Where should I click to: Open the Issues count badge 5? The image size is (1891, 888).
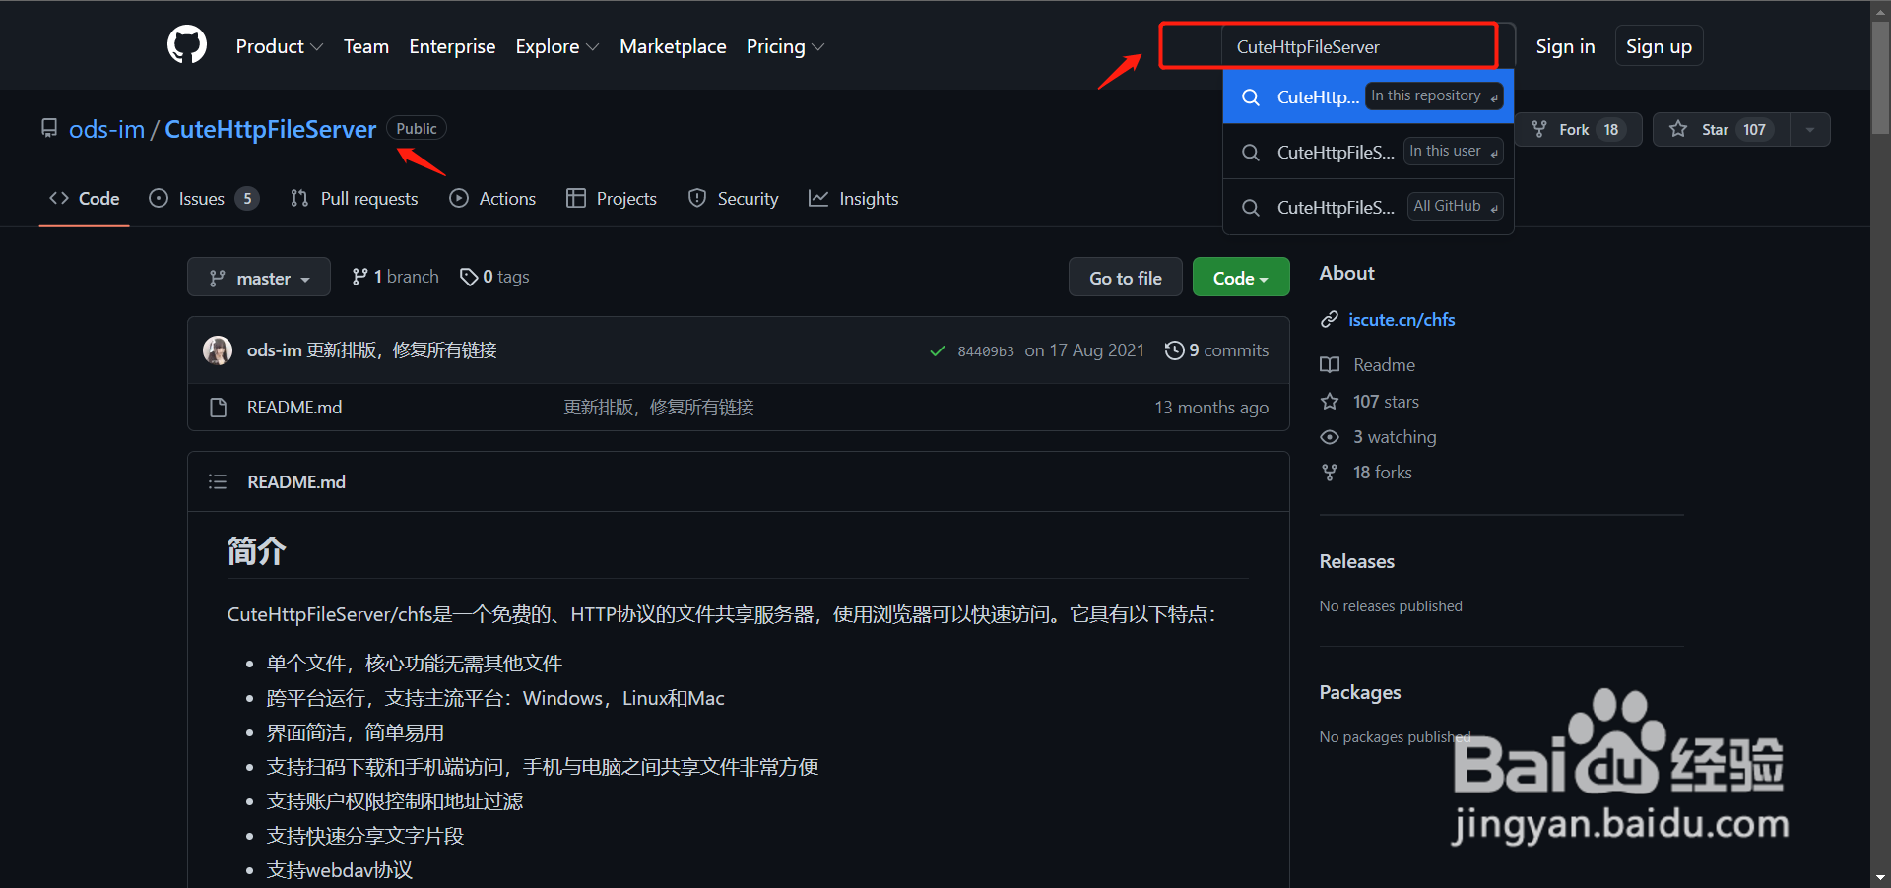[x=247, y=199]
